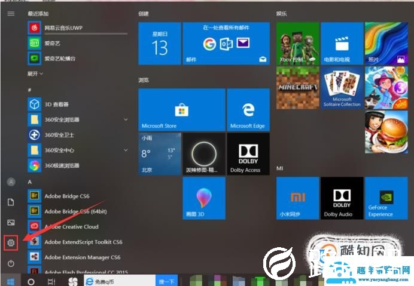414x286 pixels.
Task: Open Task View on taskbar
Action: click(51, 281)
